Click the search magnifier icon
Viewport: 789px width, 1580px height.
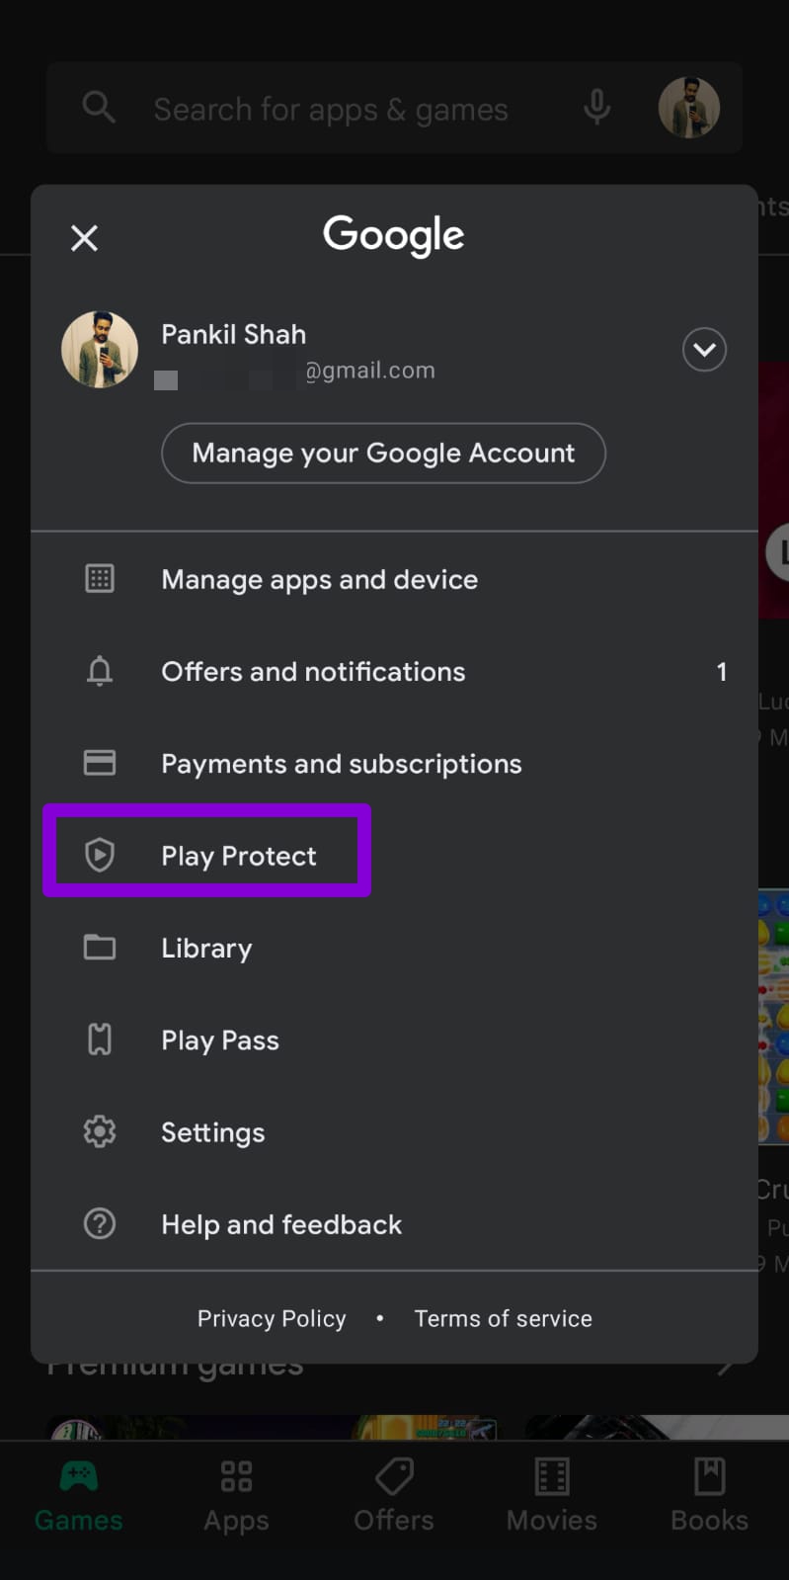pos(99,107)
